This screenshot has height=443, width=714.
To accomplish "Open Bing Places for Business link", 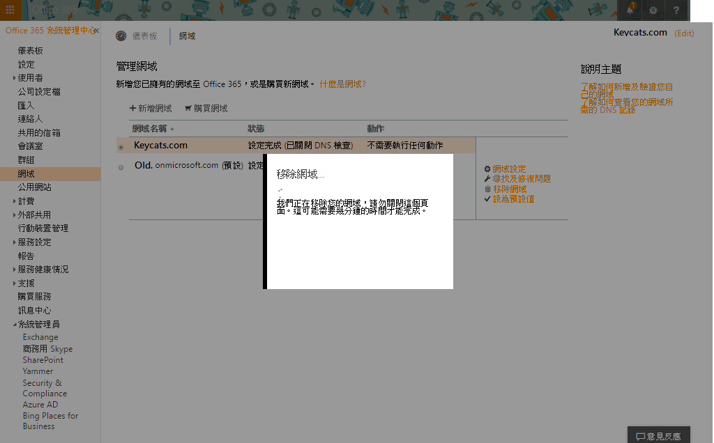I will [x=50, y=421].
